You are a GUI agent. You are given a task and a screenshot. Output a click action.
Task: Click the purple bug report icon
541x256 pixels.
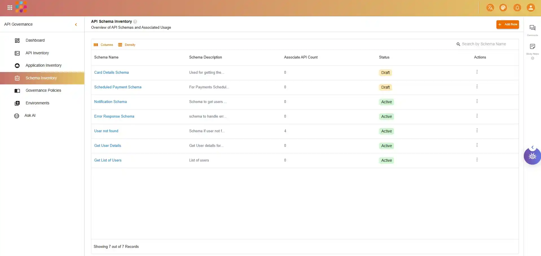[532, 156]
